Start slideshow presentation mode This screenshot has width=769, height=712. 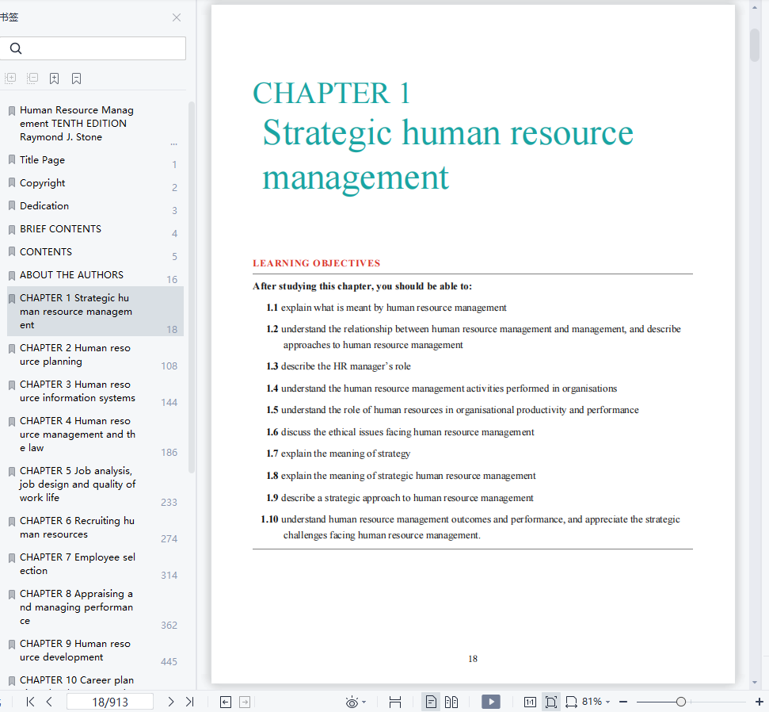[x=491, y=702]
